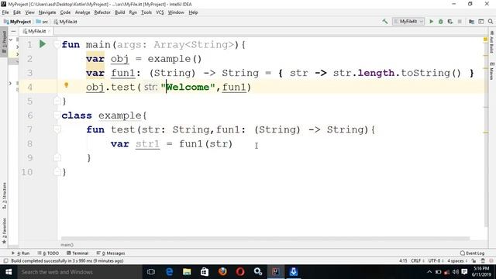This screenshot has height=279, width=496.
Task: Open Ant Build right side tool window
Action: [x=491, y=42]
